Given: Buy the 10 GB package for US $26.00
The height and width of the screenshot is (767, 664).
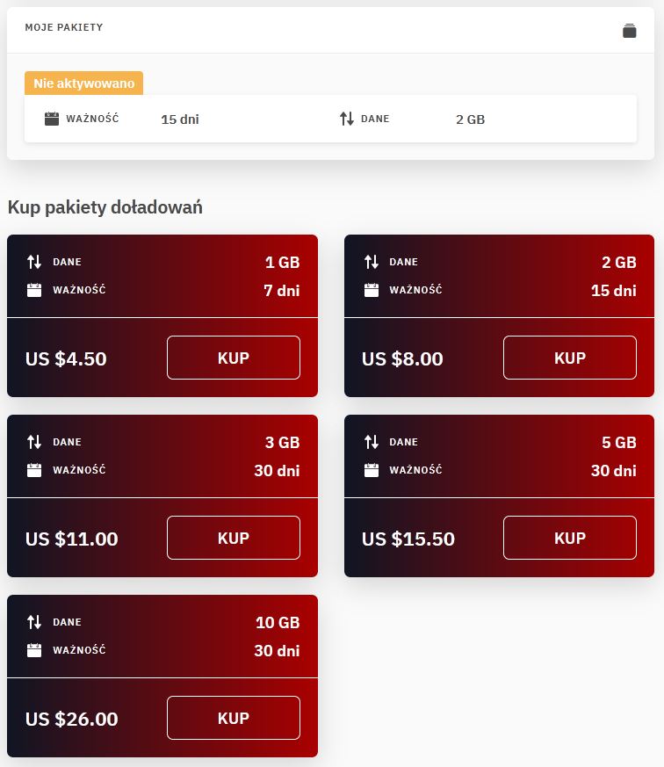Looking at the screenshot, I should (233, 718).
